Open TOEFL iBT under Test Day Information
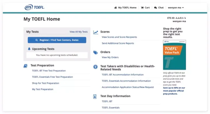The height and width of the screenshot is (114, 210). (x=107, y=101)
